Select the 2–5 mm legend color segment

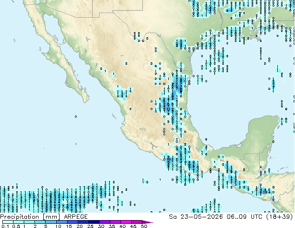click(x=40, y=222)
